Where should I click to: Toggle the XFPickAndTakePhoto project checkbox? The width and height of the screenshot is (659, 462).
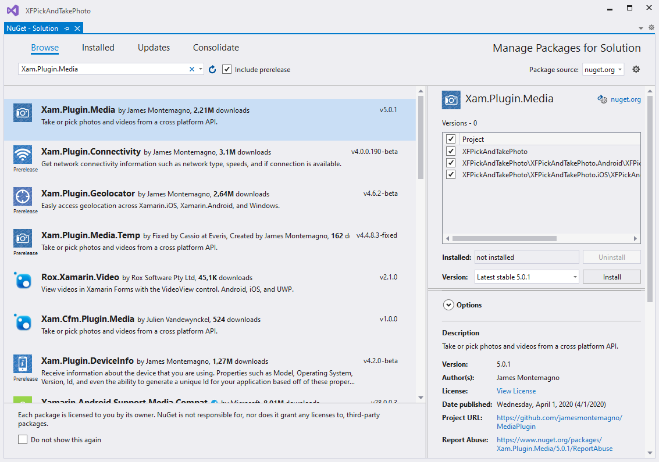[x=451, y=151]
